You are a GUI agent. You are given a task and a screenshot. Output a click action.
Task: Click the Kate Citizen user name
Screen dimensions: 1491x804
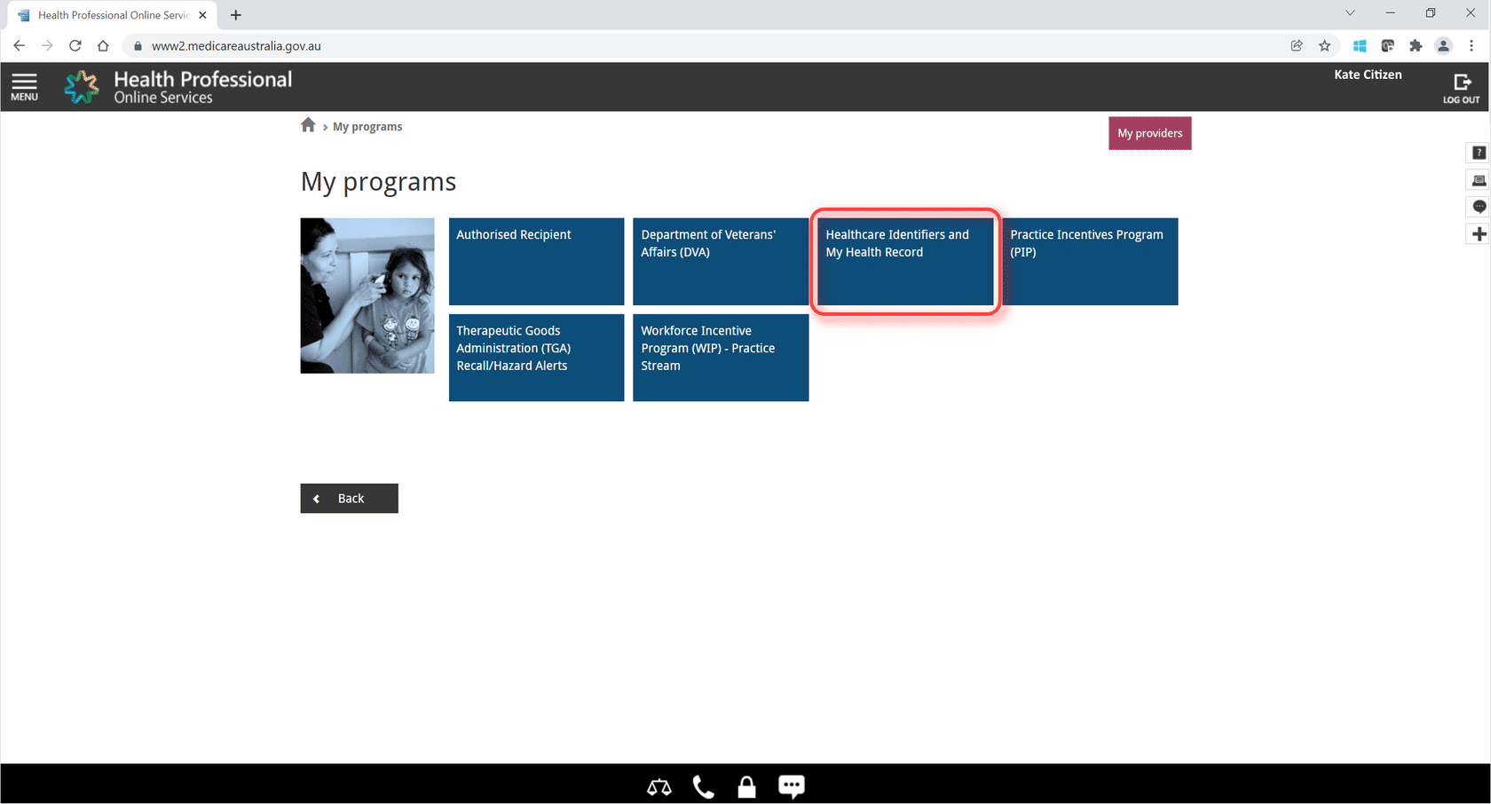(1368, 75)
